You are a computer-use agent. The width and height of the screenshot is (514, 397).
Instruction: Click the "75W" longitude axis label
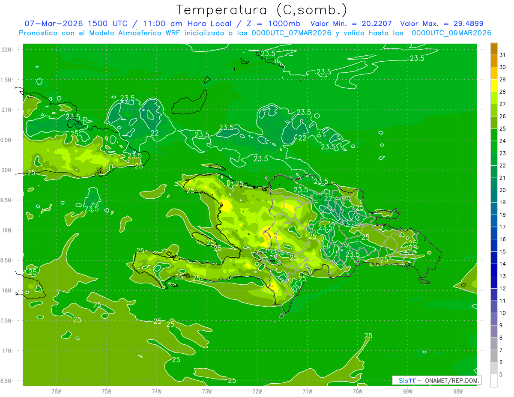coord(106,391)
